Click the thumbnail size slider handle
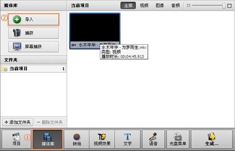This screenshot has width=235, height=151. 224,6
